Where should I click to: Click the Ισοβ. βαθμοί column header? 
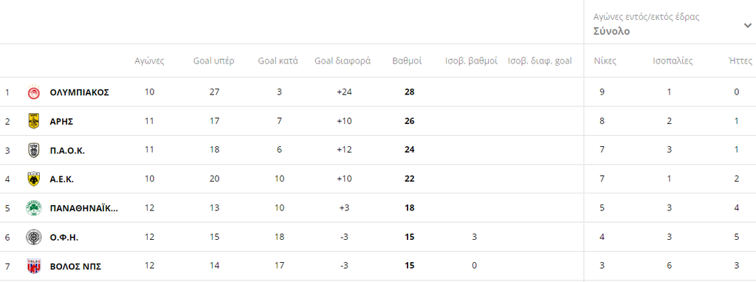[471, 61]
